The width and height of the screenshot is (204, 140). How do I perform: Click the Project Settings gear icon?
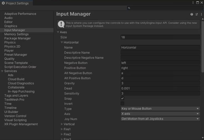3,3
